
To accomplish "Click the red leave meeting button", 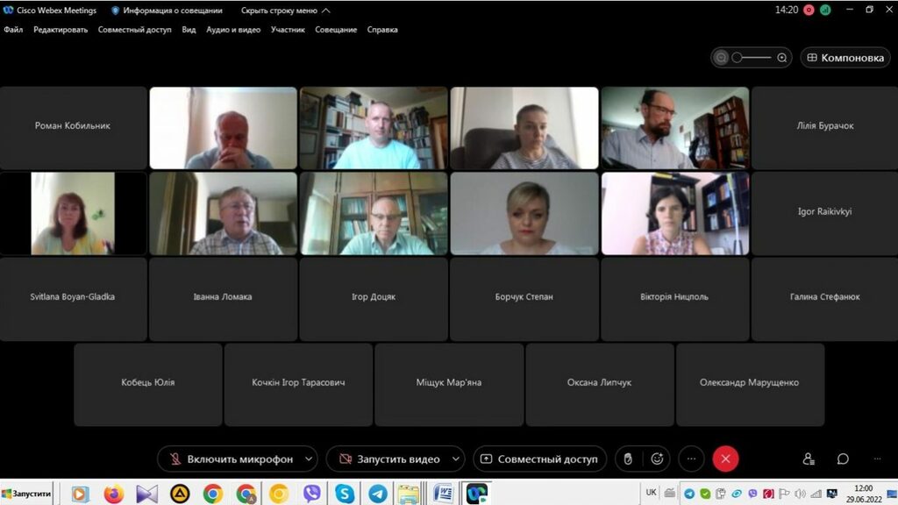I will tap(725, 459).
